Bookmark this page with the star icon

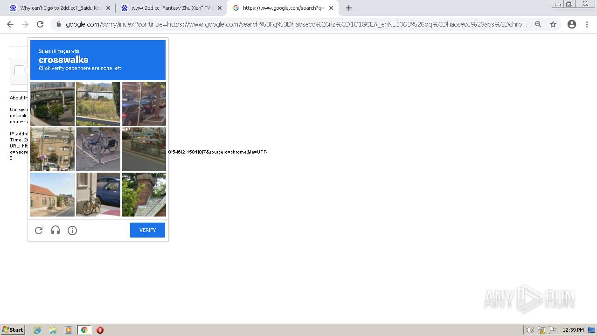pyautogui.click(x=553, y=24)
